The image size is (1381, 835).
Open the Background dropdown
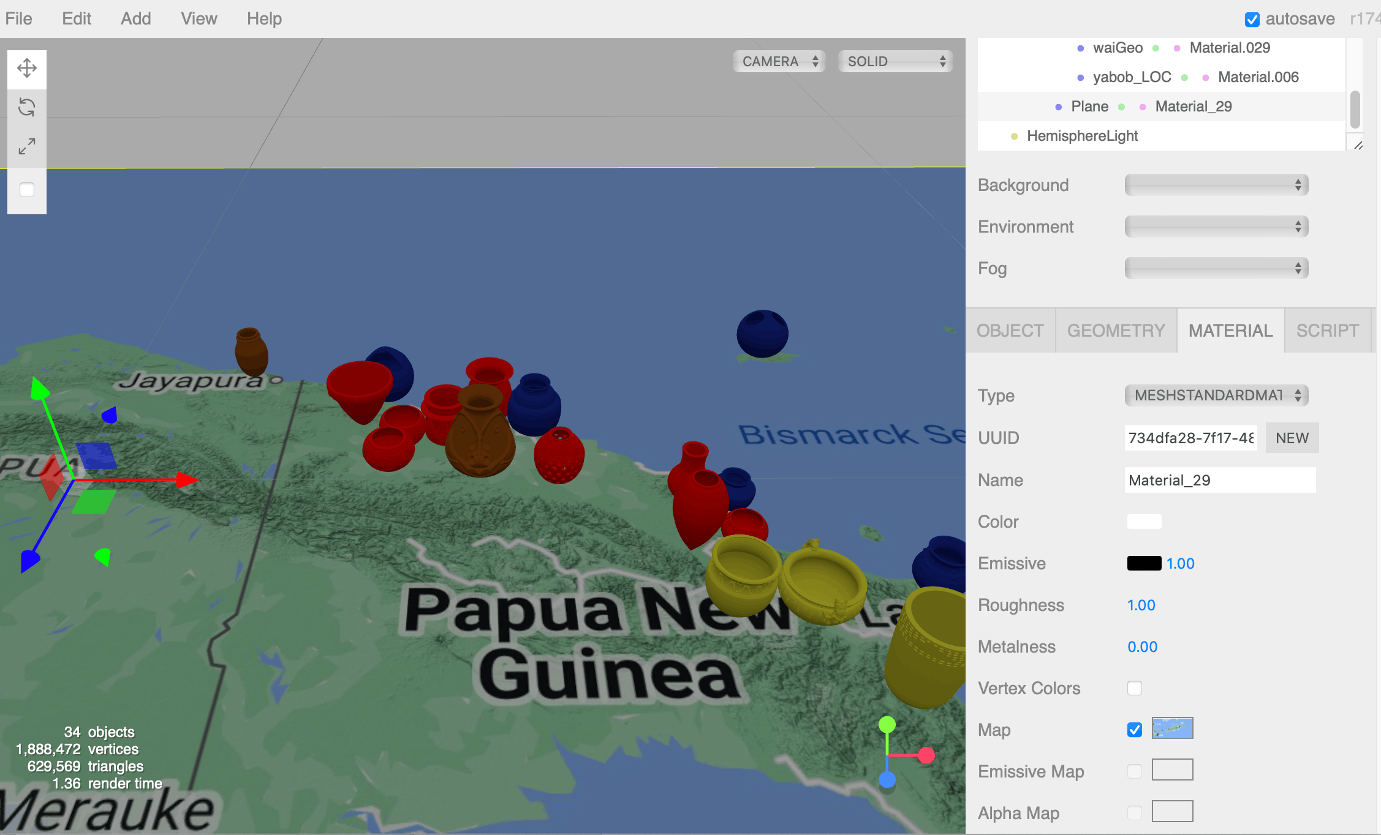[1217, 185]
